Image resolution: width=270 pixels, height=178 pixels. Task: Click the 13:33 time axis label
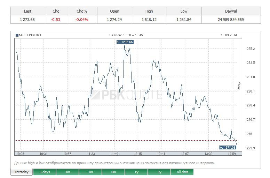(208, 154)
